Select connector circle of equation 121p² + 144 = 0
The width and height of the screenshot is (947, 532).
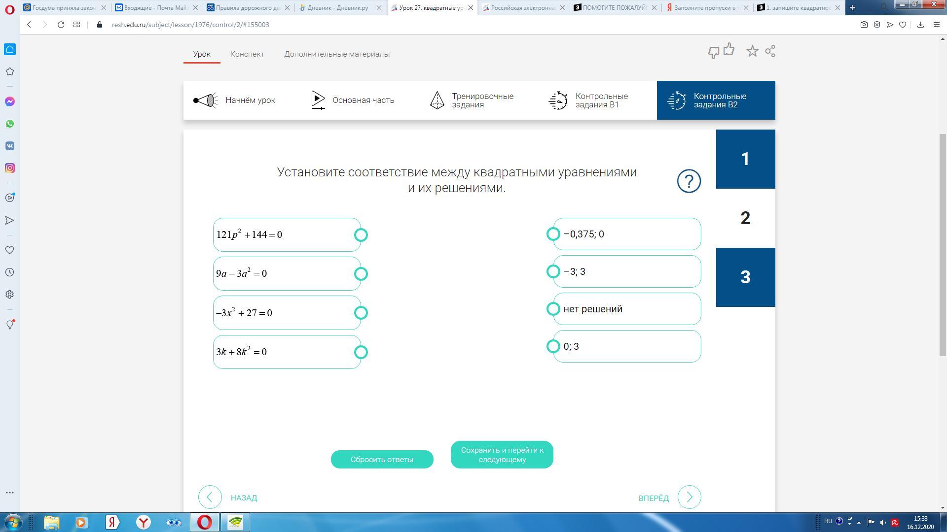361,235
